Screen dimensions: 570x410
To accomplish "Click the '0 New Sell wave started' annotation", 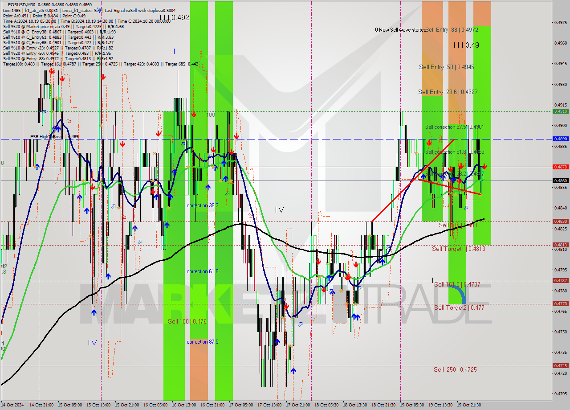I will click(400, 30).
